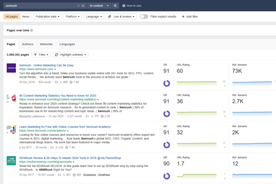Expand the content-marketing-statistics URL dropdown arrow

98,100
